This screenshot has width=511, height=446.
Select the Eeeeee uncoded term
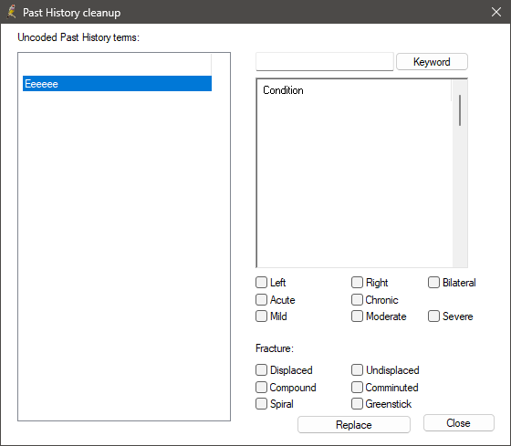point(117,84)
